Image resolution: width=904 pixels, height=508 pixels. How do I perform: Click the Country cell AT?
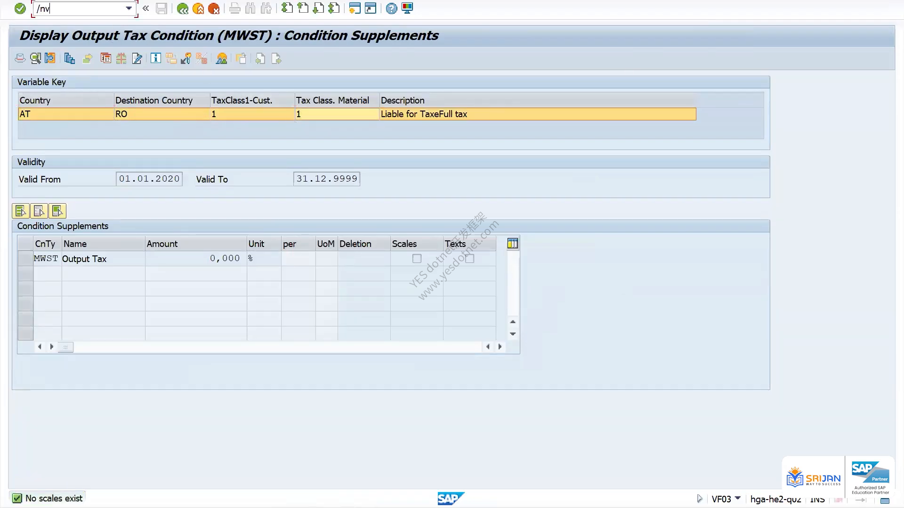tap(66, 114)
